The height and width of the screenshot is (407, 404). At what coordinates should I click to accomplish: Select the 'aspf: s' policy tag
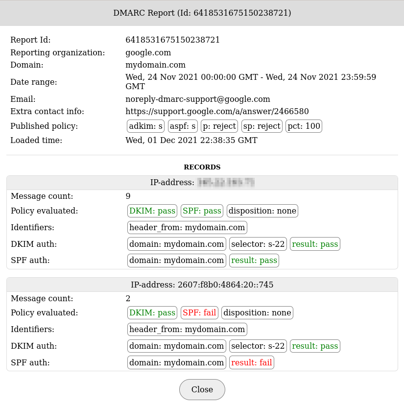tap(183, 126)
